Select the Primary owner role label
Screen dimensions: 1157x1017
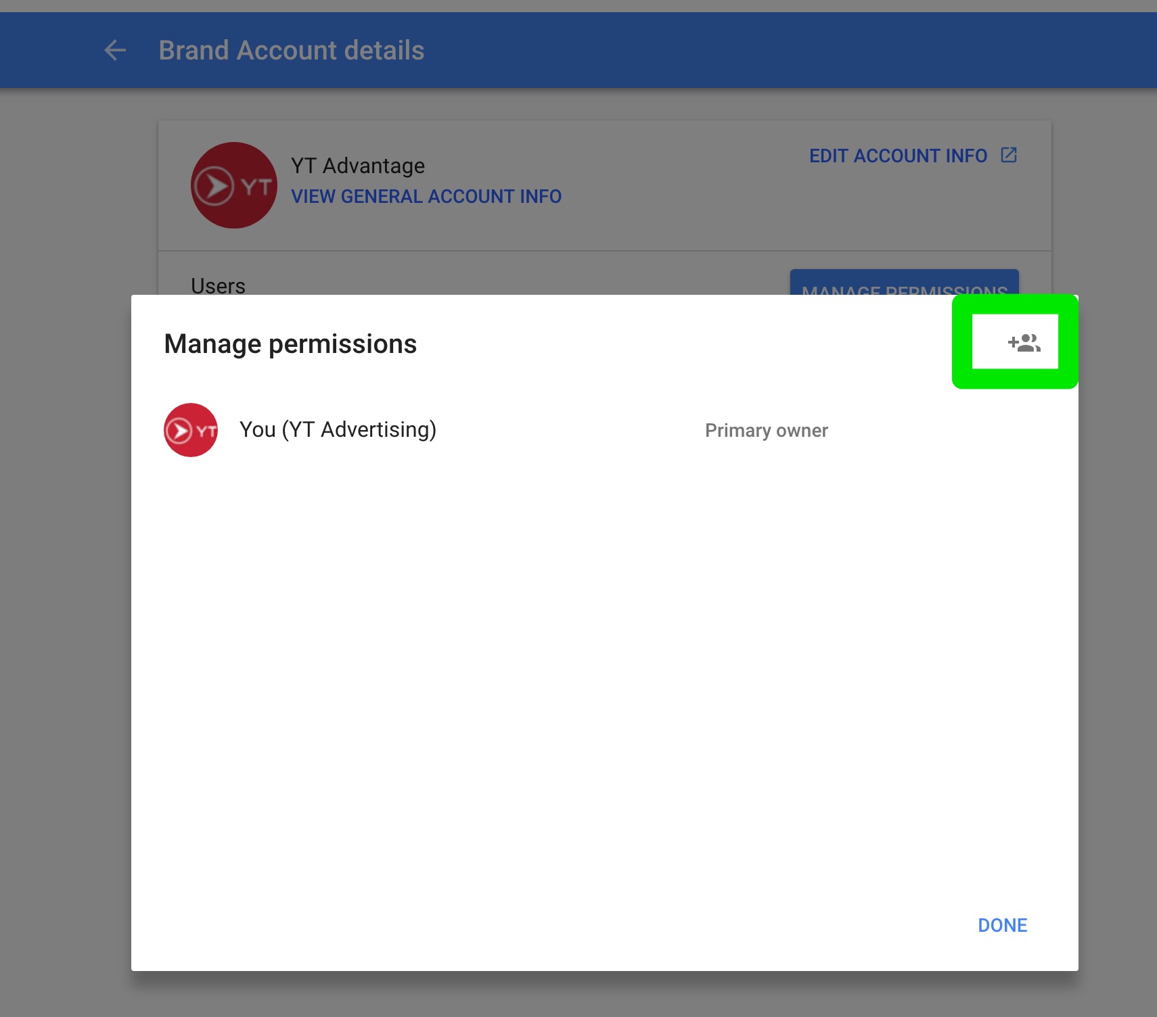coord(767,431)
